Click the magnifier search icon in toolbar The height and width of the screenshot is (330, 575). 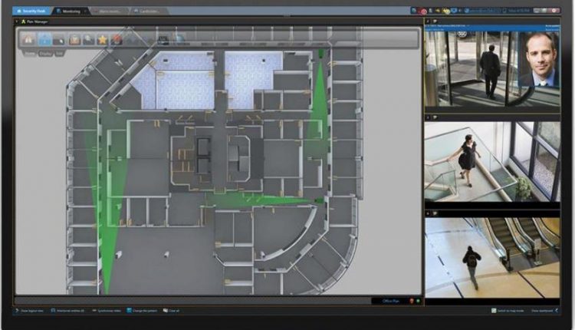pyautogui.click(x=90, y=39)
